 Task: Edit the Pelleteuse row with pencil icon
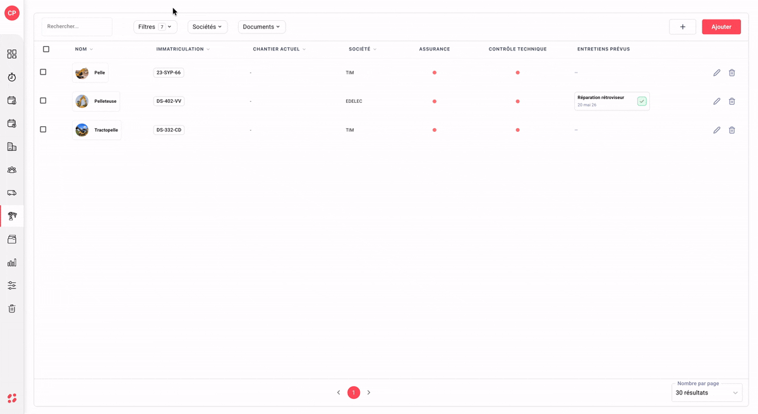coord(717,101)
